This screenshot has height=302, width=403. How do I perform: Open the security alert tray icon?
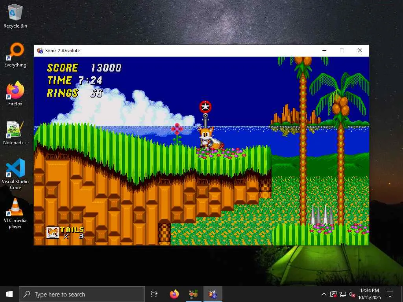pos(333,294)
